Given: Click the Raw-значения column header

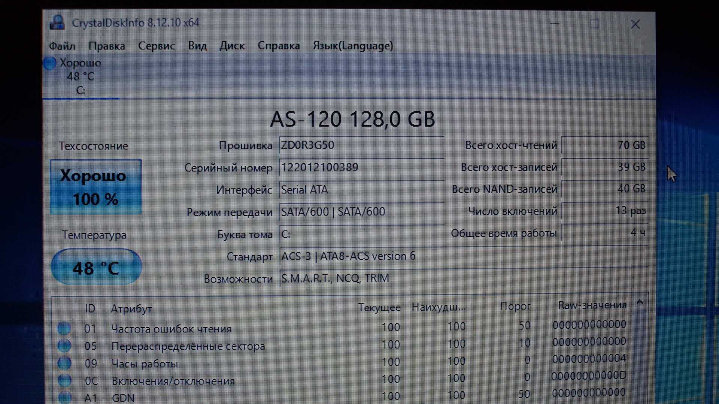Looking at the screenshot, I should (592, 305).
